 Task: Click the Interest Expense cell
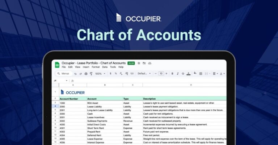(x=105, y=142)
